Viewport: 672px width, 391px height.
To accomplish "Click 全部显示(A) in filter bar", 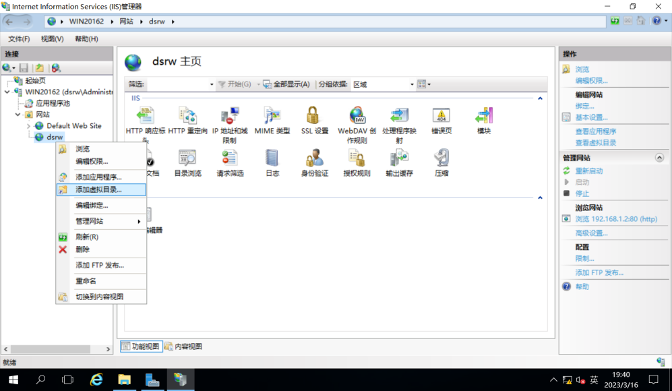I will pos(286,84).
